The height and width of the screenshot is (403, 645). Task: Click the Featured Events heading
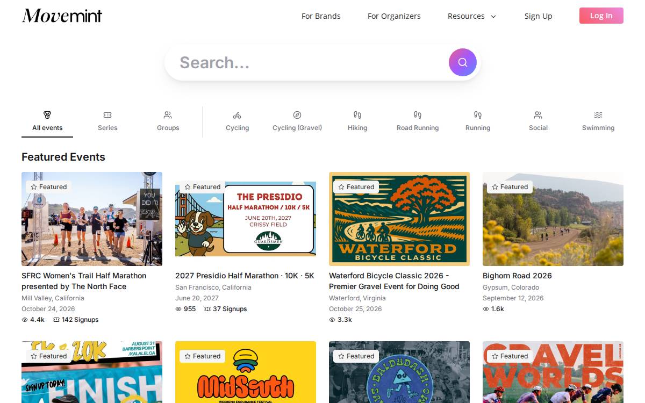(x=63, y=157)
